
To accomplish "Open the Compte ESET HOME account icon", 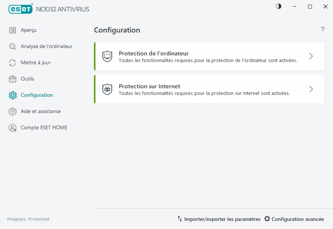I will tap(13, 127).
